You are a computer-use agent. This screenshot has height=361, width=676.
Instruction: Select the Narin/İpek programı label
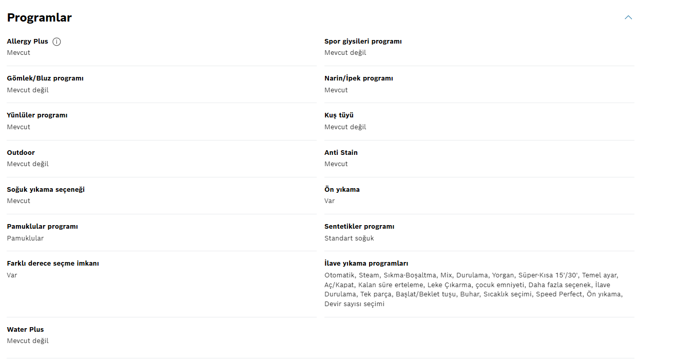pos(359,78)
